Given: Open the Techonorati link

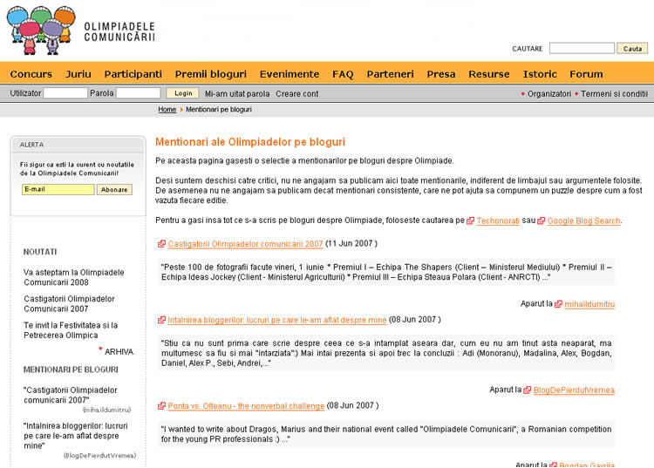Looking at the screenshot, I should 498,220.
